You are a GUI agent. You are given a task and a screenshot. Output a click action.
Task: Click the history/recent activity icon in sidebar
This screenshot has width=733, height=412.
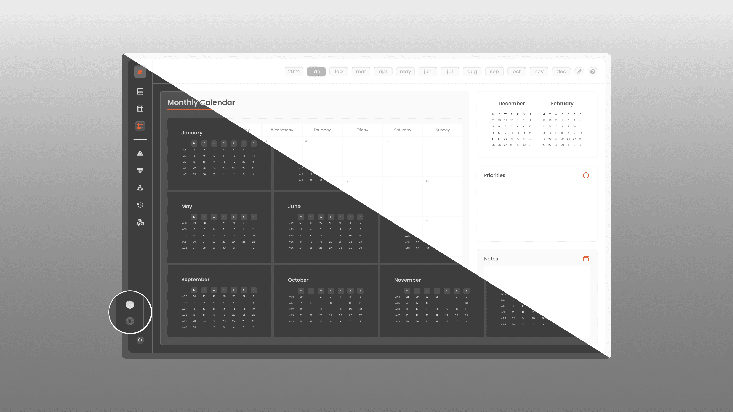[140, 205]
